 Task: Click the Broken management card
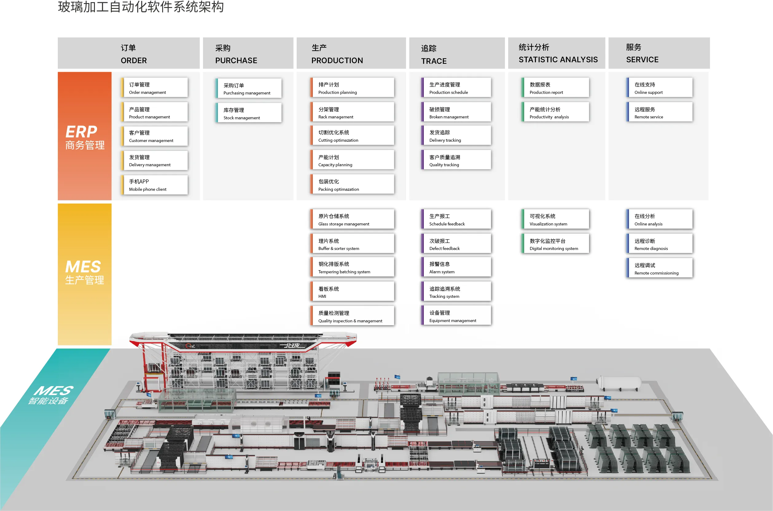tap(455, 113)
